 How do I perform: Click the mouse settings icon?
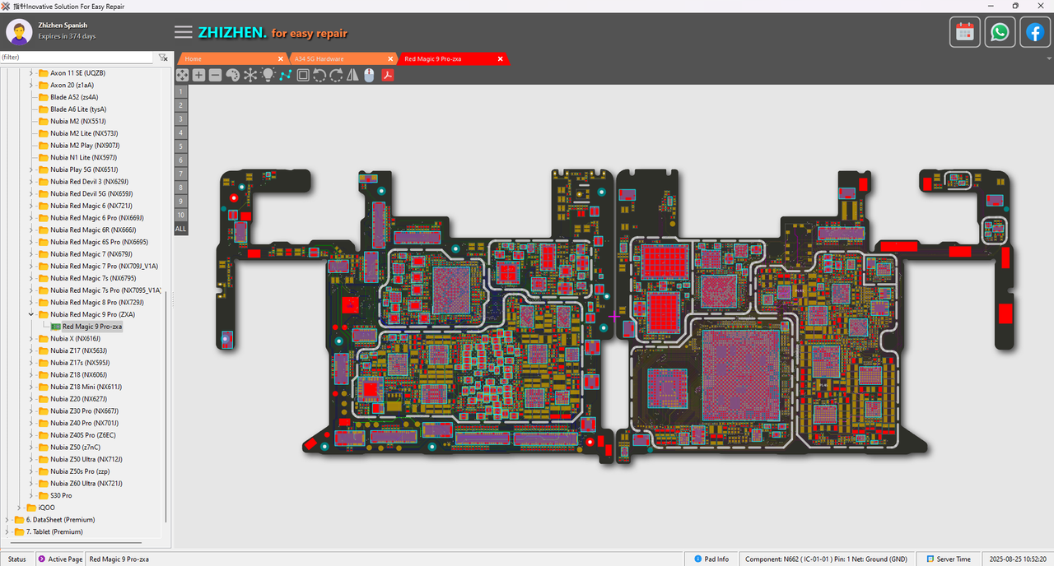tap(369, 75)
